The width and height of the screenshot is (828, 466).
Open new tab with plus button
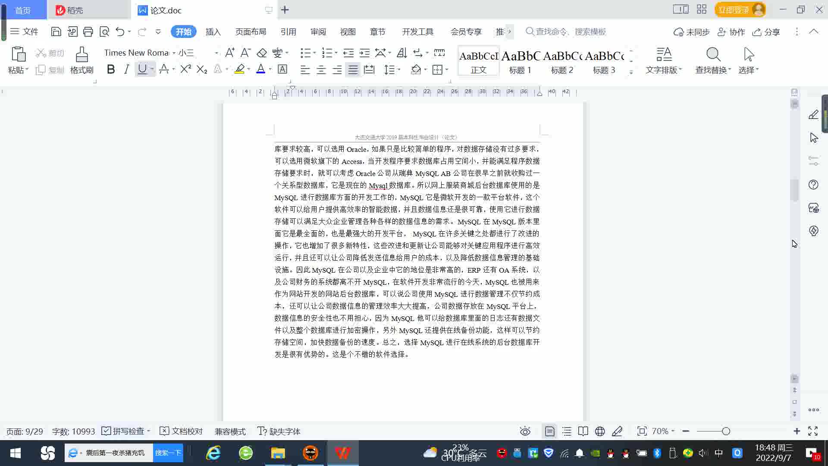point(285,9)
